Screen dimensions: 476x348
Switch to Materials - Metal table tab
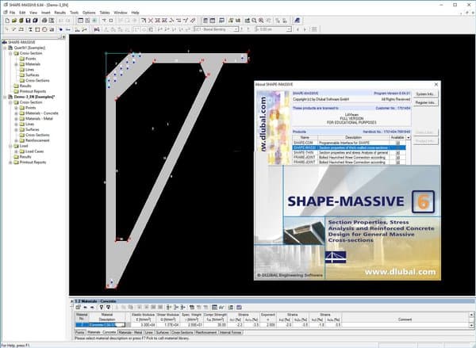tap(130, 332)
